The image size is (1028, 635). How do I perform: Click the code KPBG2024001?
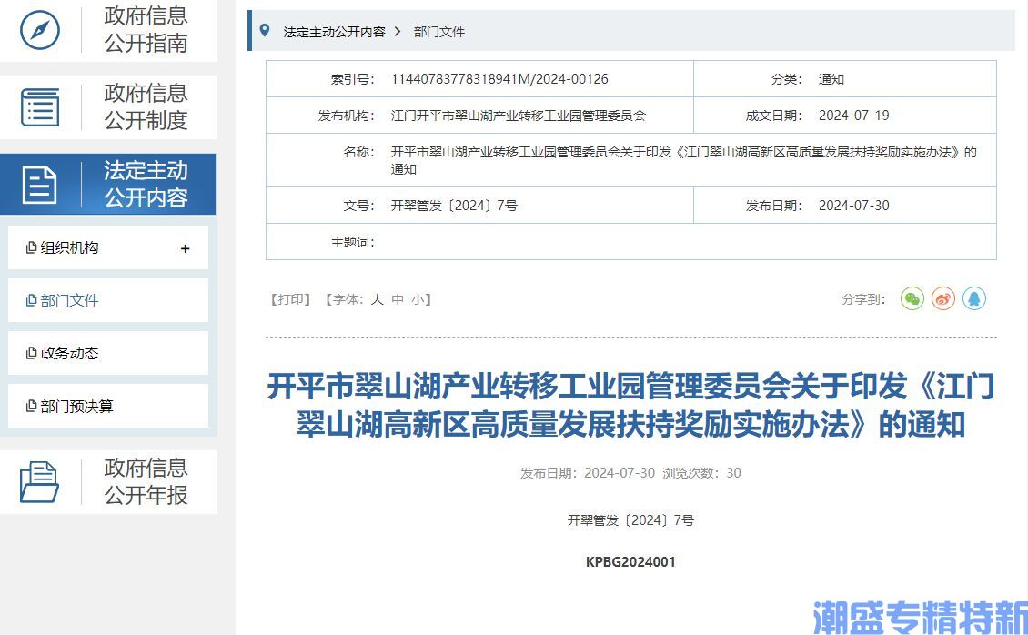(630, 561)
